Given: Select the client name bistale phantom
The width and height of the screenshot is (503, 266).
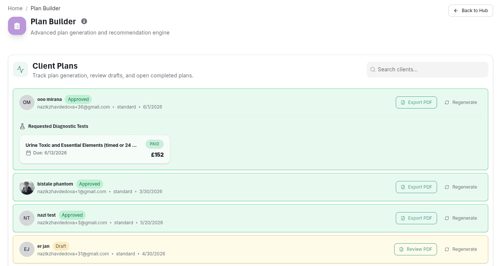Looking at the screenshot, I should pyautogui.click(x=55, y=184).
